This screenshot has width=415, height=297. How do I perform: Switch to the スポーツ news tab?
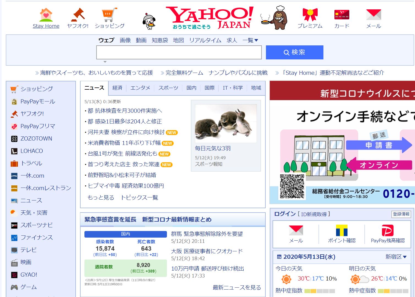click(168, 88)
